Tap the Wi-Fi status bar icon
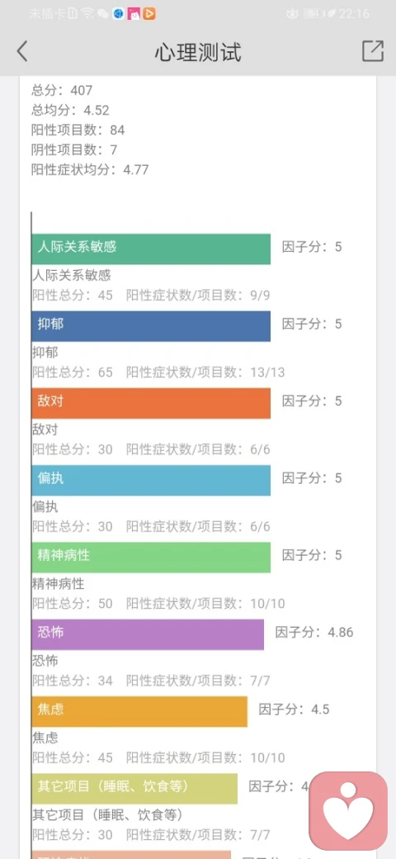This screenshot has height=859, width=396. [x=87, y=14]
